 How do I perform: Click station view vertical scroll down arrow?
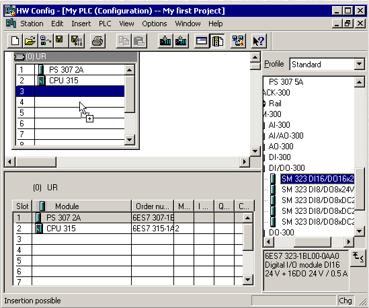(x=255, y=151)
